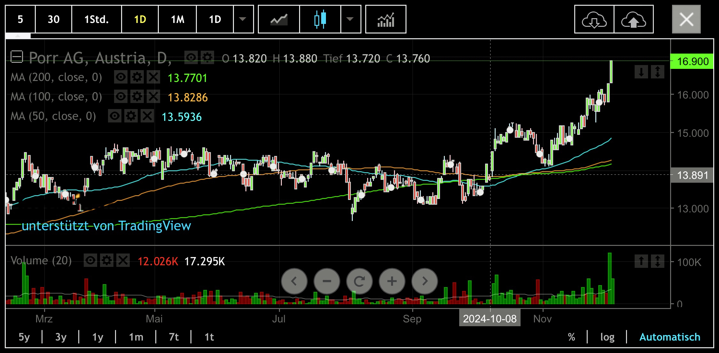Screen dimensions: 719x353
Task: Reset chart view with the reload button
Action: pyautogui.click(x=359, y=281)
